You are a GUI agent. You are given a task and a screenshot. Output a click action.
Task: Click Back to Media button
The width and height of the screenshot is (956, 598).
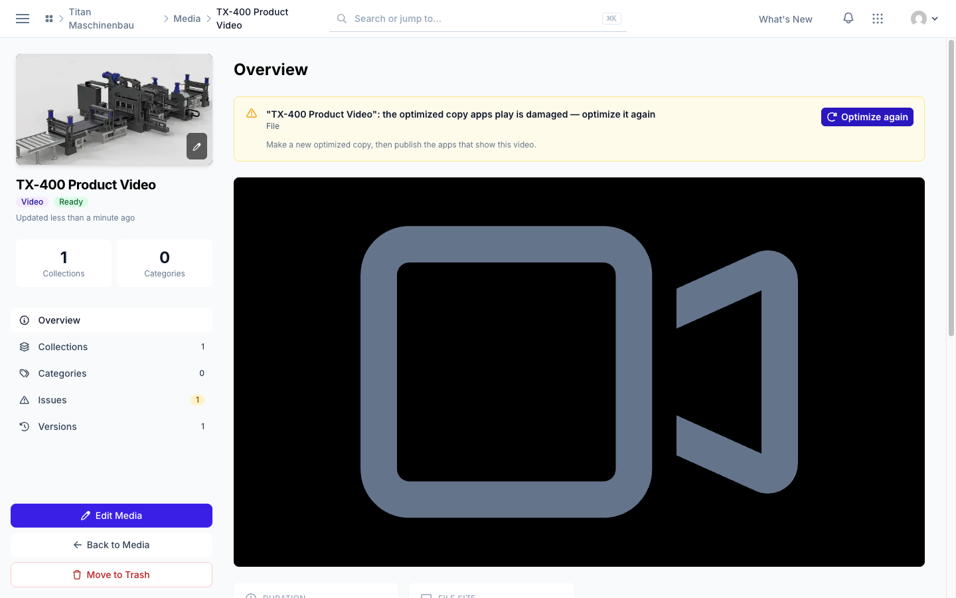click(112, 545)
